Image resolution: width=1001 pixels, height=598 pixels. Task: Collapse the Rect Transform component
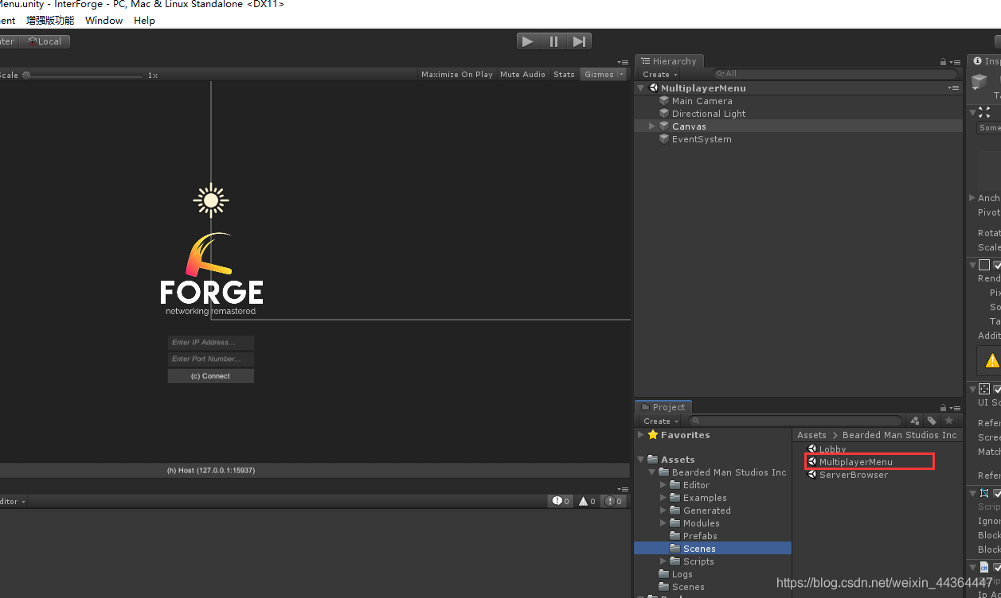click(972, 113)
